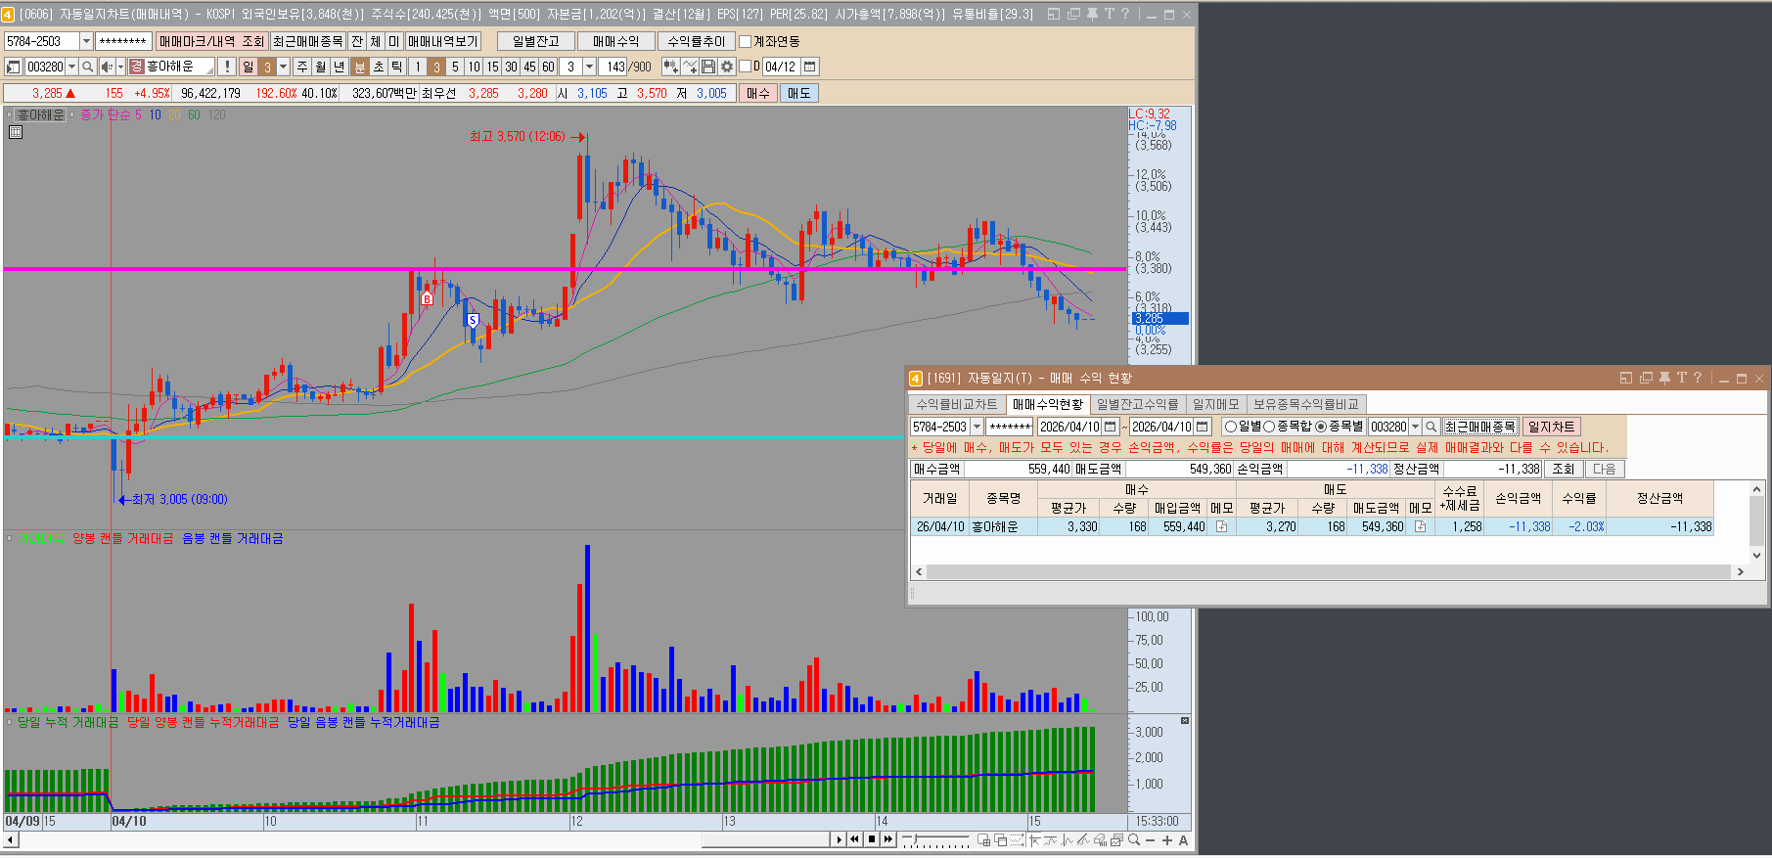
Task: Click 조회 query button in profit window
Action: [1564, 469]
